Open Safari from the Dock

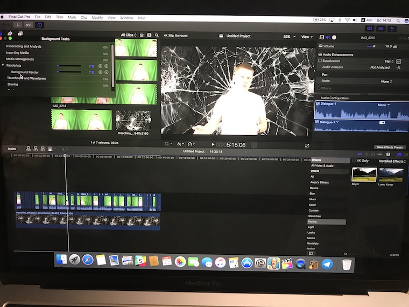coord(88,260)
